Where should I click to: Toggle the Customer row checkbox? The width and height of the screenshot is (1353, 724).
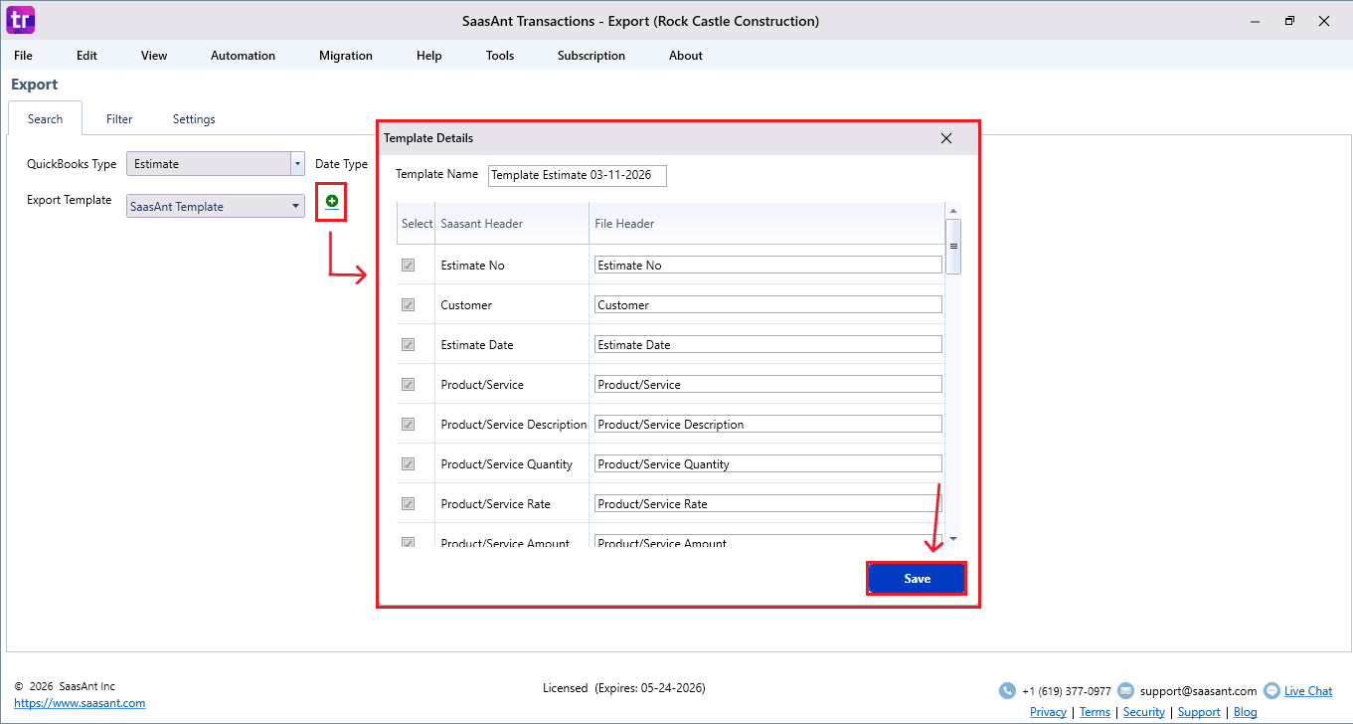tap(408, 305)
